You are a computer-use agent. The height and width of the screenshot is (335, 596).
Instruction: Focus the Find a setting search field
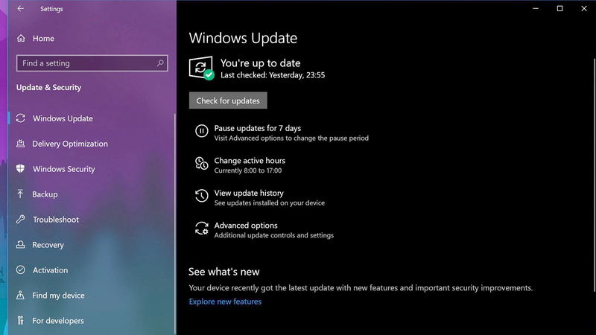86,63
